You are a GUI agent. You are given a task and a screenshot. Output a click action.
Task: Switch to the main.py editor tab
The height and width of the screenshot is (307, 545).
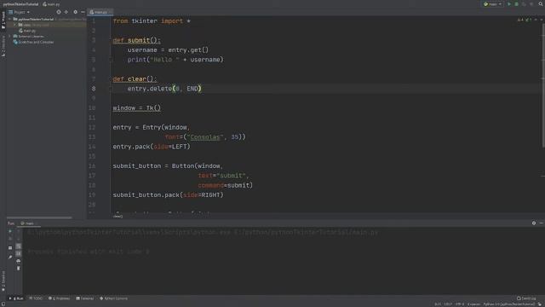[100, 12]
